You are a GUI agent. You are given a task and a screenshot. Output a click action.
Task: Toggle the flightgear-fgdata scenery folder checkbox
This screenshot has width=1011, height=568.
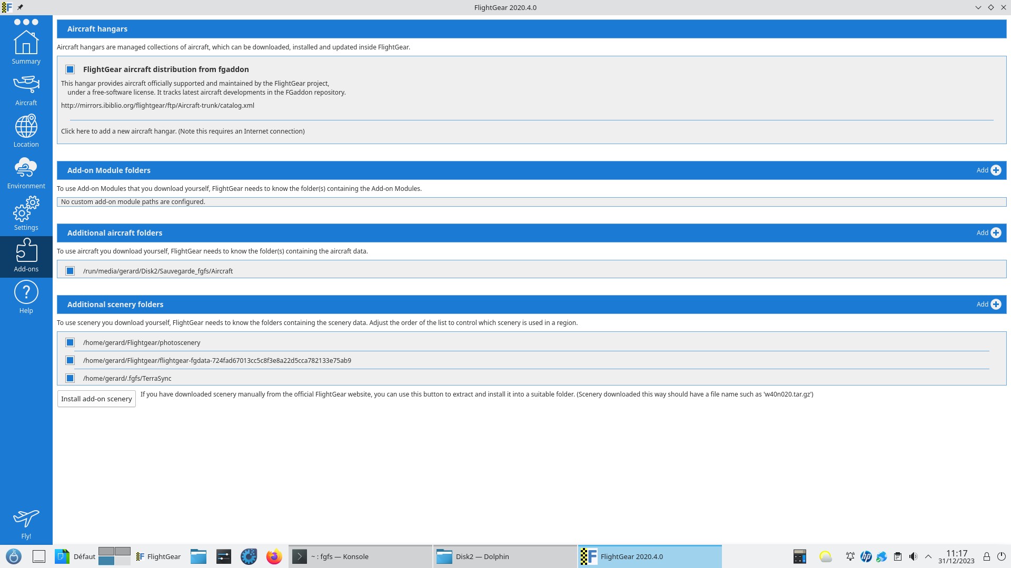click(x=70, y=360)
